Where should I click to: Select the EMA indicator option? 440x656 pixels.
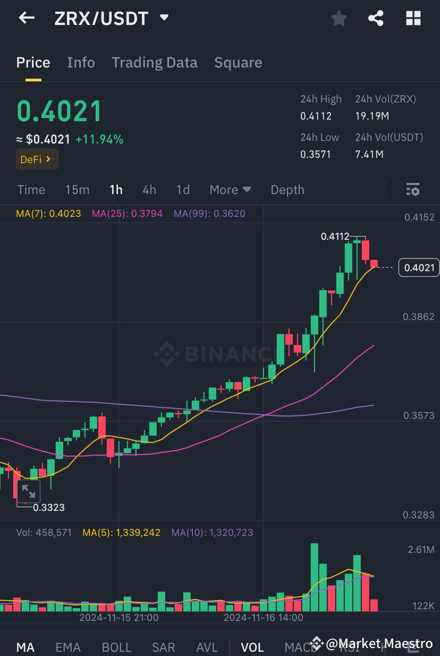click(x=67, y=647)
